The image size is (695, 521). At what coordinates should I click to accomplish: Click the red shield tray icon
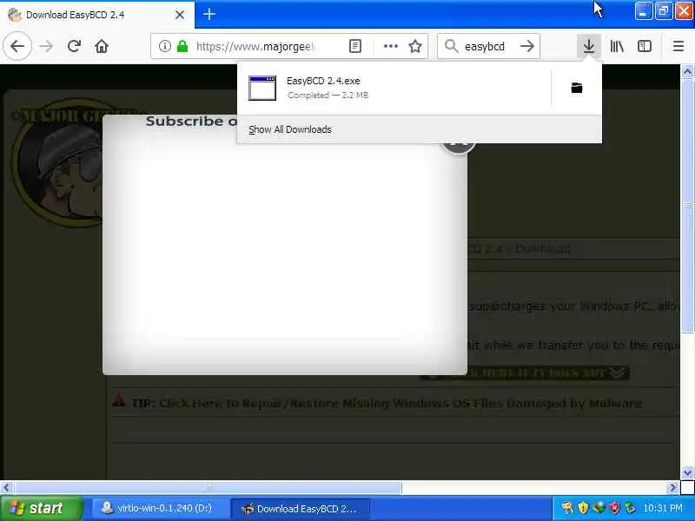tap(614, 508)
